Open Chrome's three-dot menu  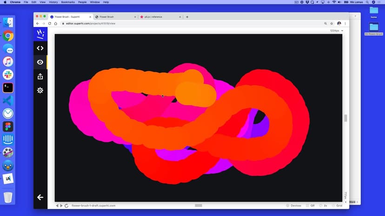pos(345,23)
